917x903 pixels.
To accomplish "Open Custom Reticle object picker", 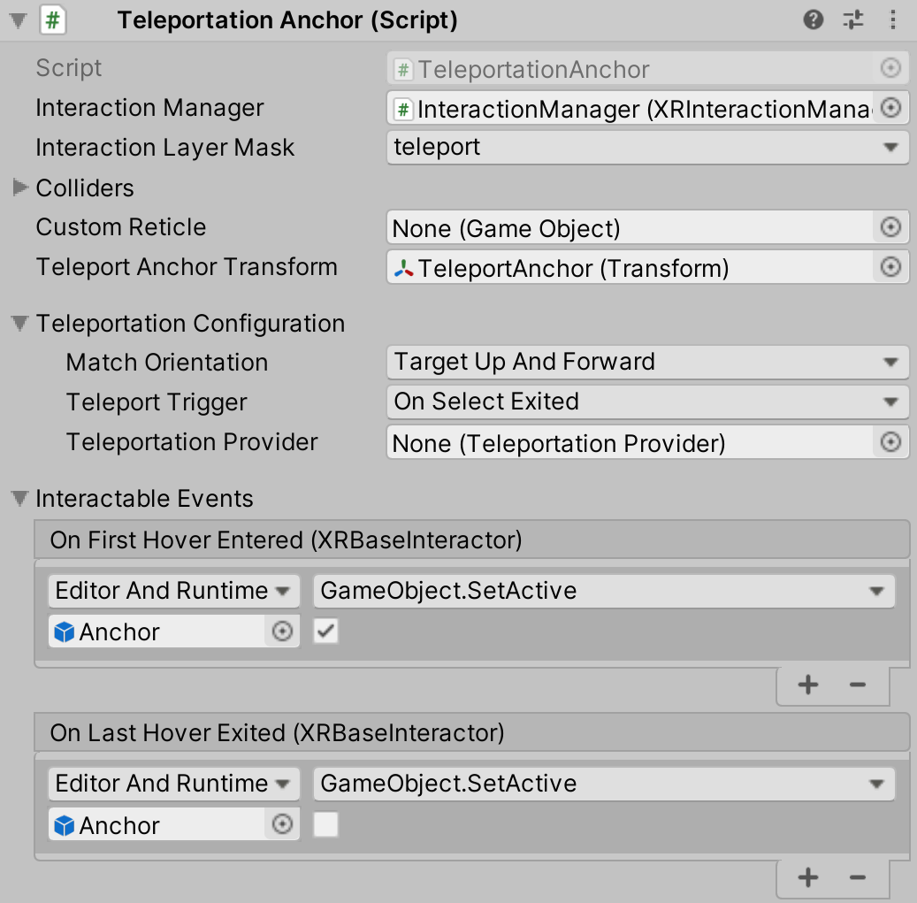I will click(891, 228).
